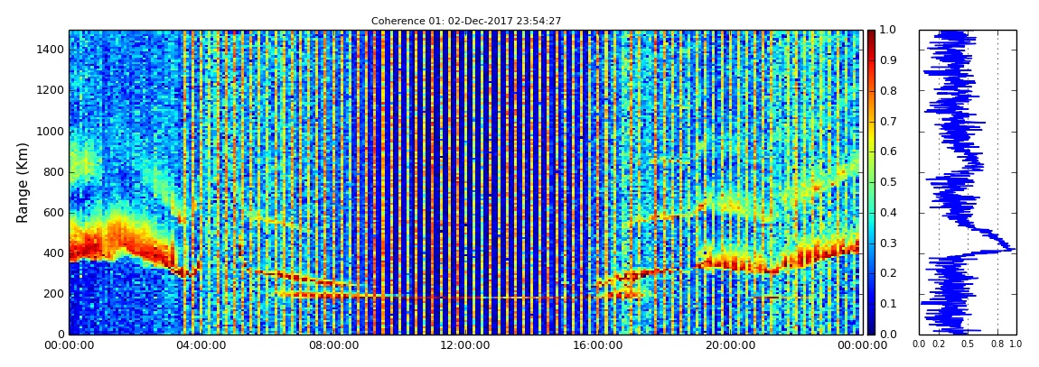Click the 'Range (Km)' y-axis label

(23, 182)
